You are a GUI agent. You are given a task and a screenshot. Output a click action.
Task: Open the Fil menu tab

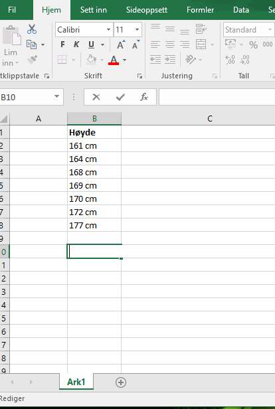pos(12,10)
